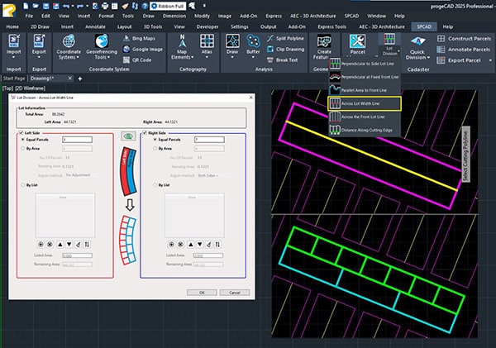Expand the Coordinate Systems dropdown arrow
Viewport: 496px width, 348px height.
[x=78, y=57]
